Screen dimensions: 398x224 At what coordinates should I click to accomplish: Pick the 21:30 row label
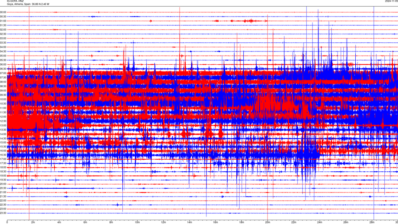point(3,197)
